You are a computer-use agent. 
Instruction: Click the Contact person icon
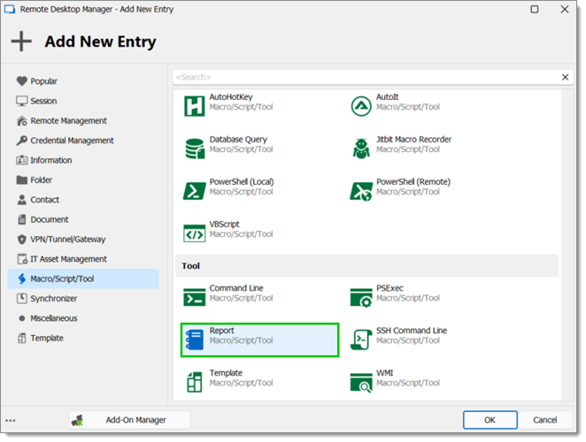coord(21,200)
